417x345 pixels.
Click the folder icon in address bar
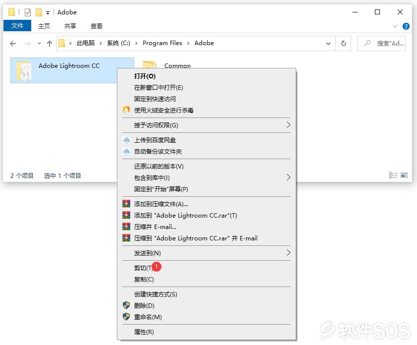tap(62, 43)
